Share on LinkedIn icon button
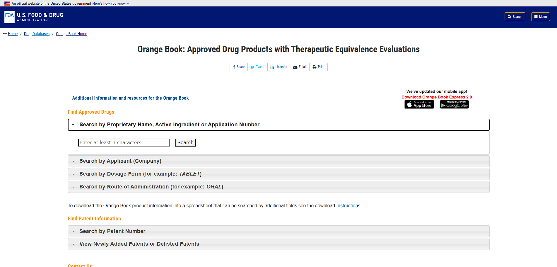This screenshot has width=557, height=267. coord(278,67)
